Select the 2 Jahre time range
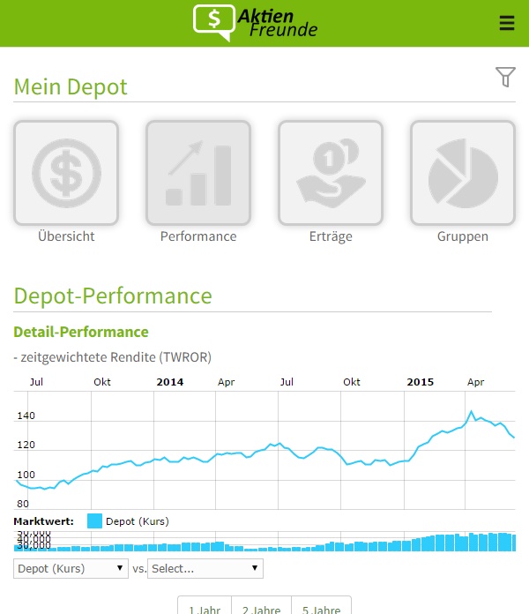This screenshot has height=614, width=529. coord(261,609)
